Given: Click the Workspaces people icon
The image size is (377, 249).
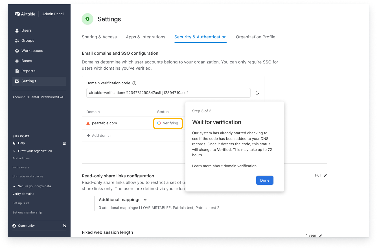Looking at the screenshot, I should pyautogui.click(x=16, y=50).
